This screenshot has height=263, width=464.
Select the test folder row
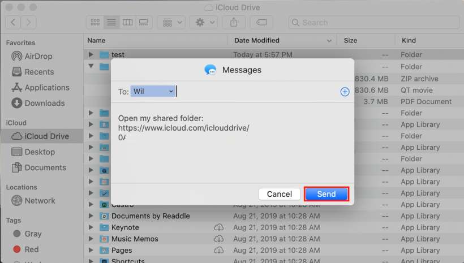274,54
